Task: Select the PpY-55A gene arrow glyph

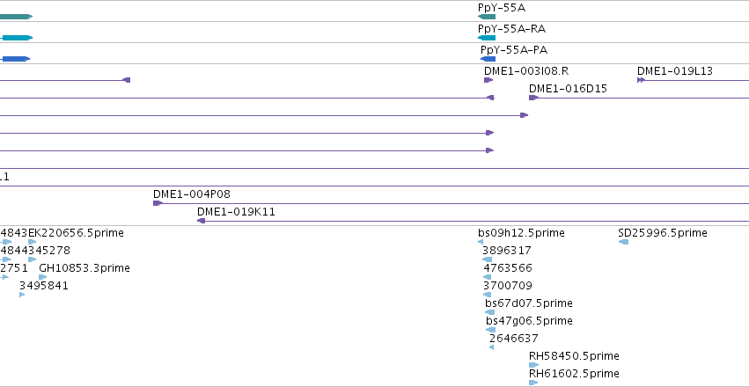Action: click(x=487, y=17)
